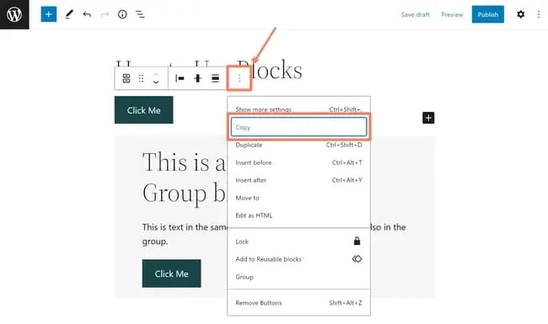Move the block up with the arrow
548x324 pixels.
[156, 74]
